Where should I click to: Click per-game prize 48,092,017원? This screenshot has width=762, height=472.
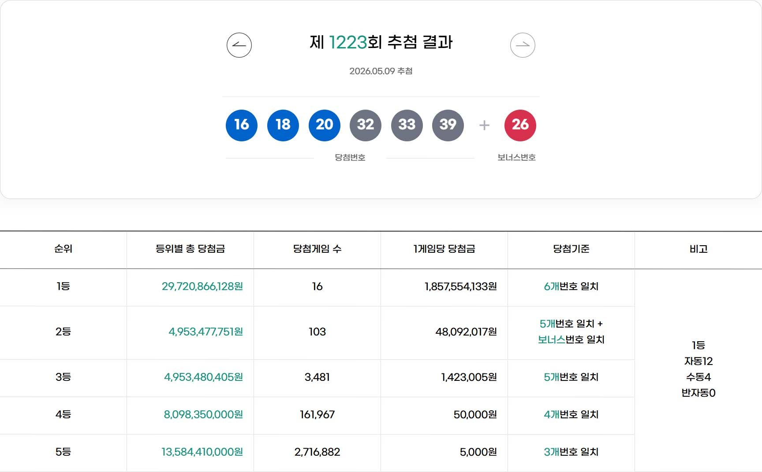466,332
